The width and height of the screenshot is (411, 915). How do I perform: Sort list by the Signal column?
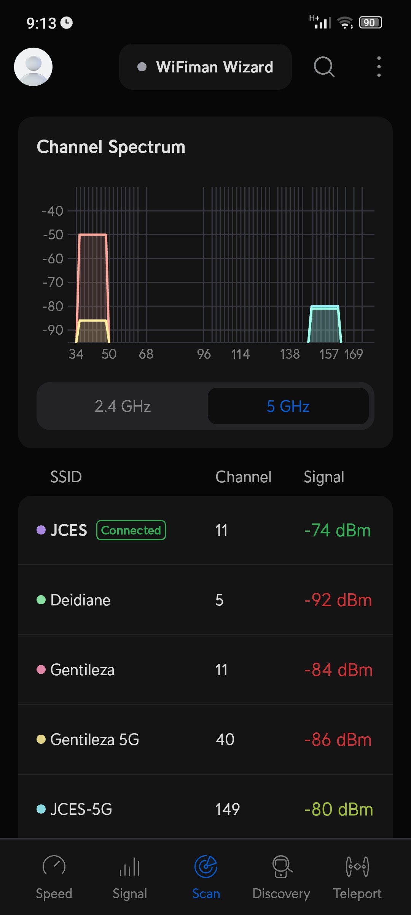pyautogui.click(x=324, y=477)
